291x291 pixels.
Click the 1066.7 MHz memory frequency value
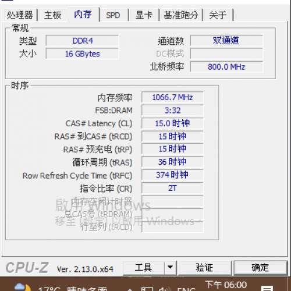(x=172, y=97)
